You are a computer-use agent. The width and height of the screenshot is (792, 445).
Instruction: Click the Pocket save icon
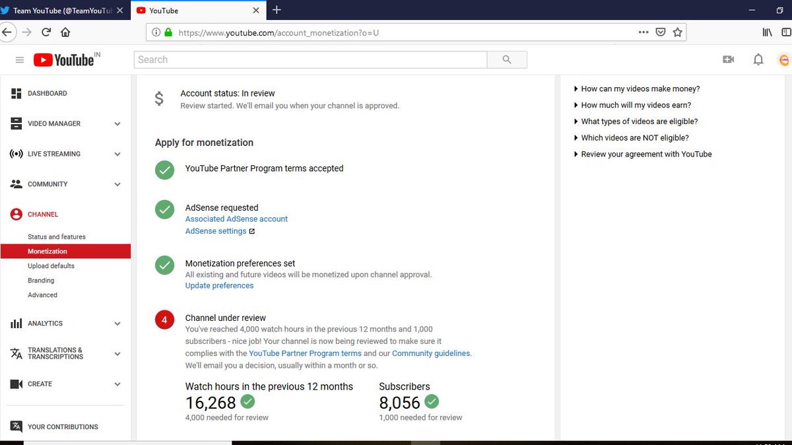coord(661,32)
